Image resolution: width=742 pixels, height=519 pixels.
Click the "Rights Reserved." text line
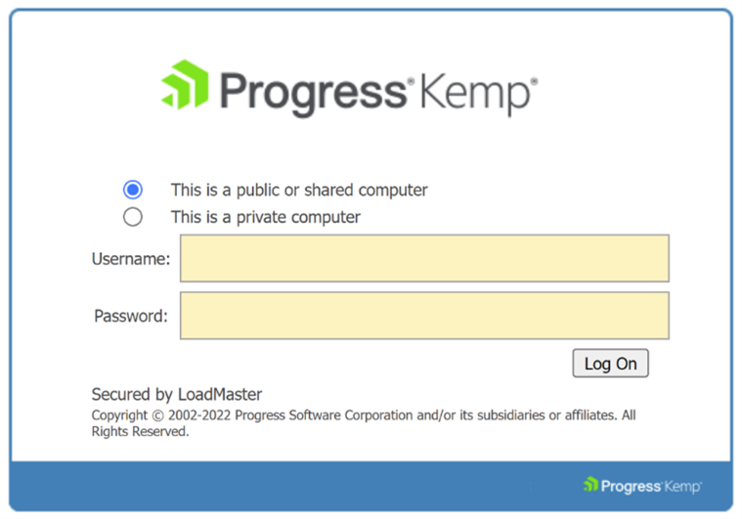click(140, 431)
